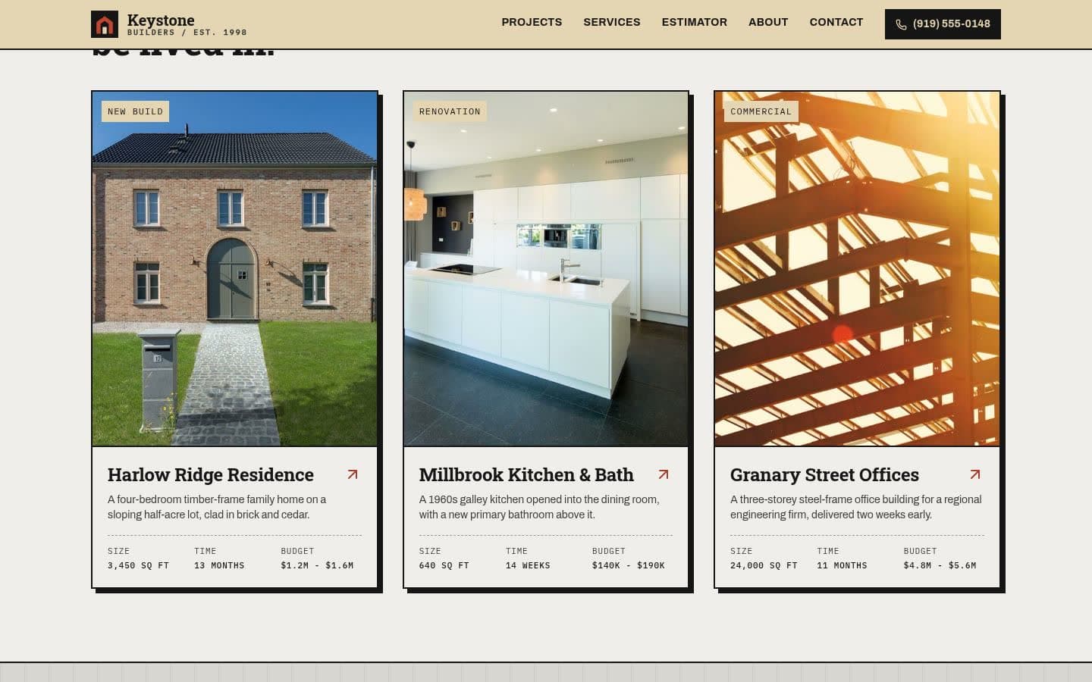Click the RENOVATION tag
Screen dimensions: 1092x682
pyautogui.click(x=450, y=111)
